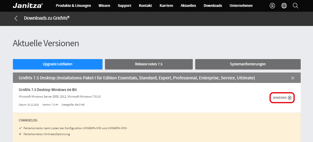313x142 pixels.
Task: Open the Produkte & Lösungen menu
Action: [73, 6]
